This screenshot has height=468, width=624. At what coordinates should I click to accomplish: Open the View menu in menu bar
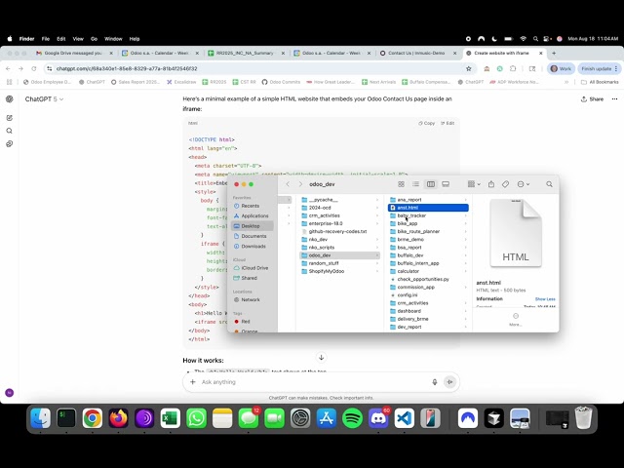(x=78, y=39)
